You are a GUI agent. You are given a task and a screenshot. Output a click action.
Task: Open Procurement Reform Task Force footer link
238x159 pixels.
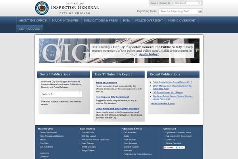pos(95,140)
